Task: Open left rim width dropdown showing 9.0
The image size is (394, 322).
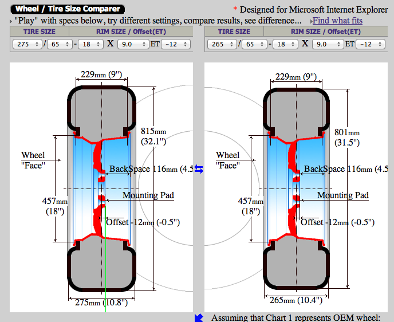Action: tap(133, 44)
